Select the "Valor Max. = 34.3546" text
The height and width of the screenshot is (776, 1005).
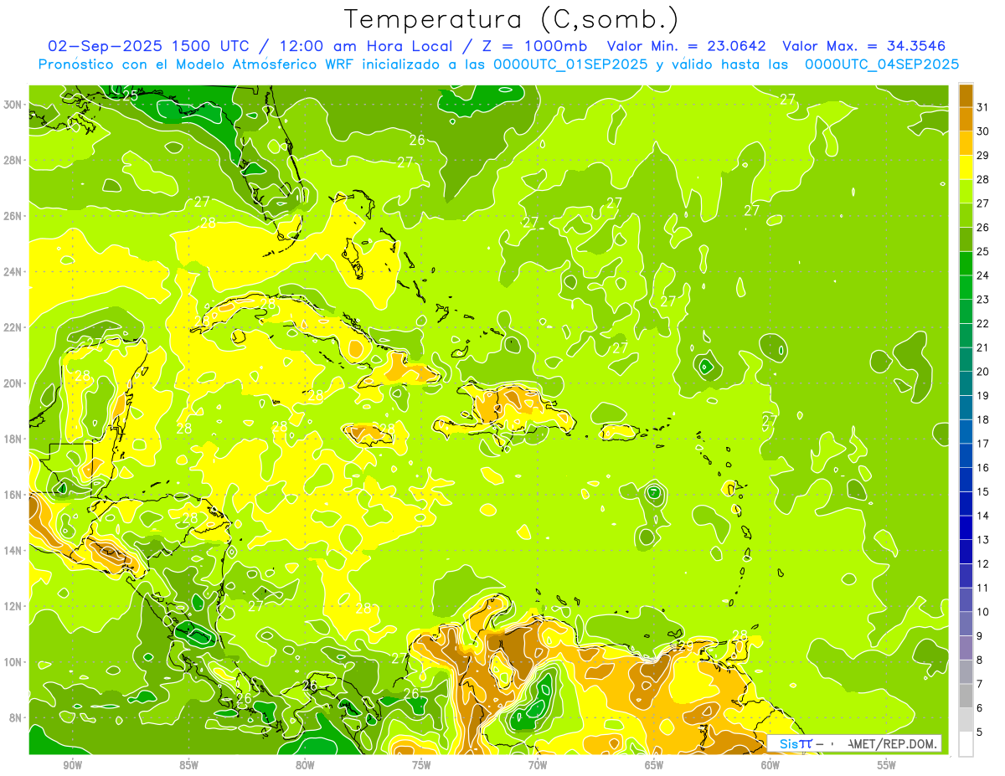[x=863, y=46]
